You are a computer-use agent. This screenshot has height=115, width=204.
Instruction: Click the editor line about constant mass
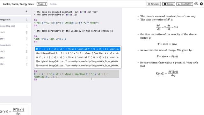(66, 12)
